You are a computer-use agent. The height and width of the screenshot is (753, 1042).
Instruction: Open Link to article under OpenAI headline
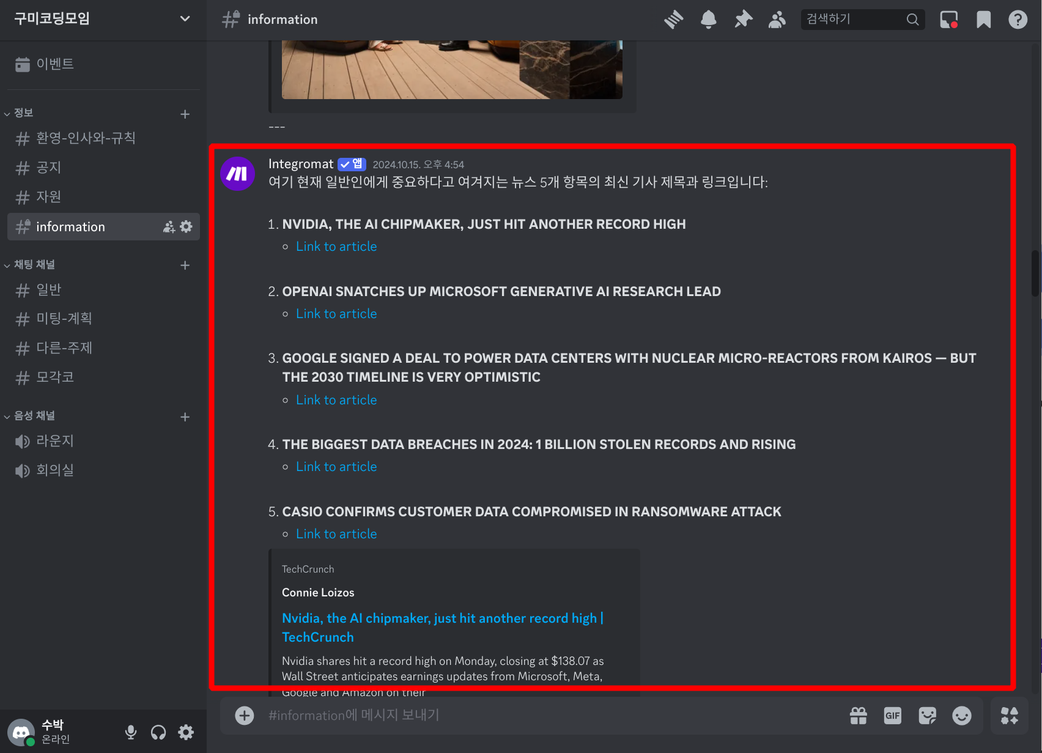coord(336,314)
